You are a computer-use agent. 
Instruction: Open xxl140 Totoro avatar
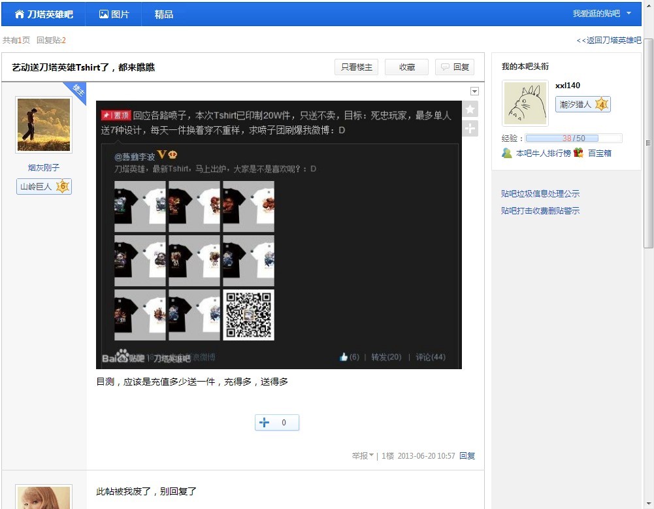coord(525,103)
